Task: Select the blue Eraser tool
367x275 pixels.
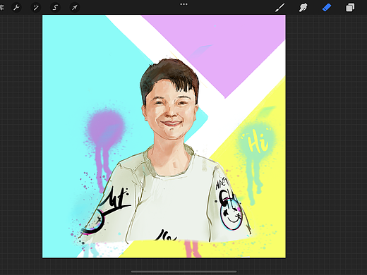Action: [327, 8]
